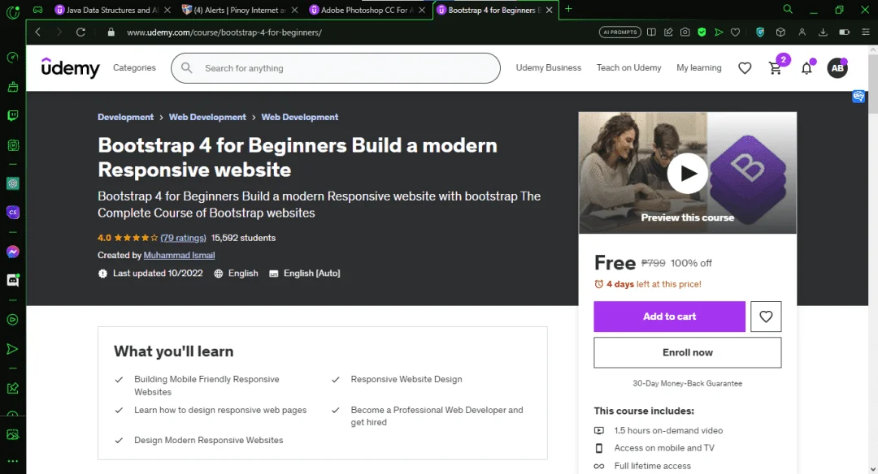
Task: Click Add to cart button
Action: 669,317
